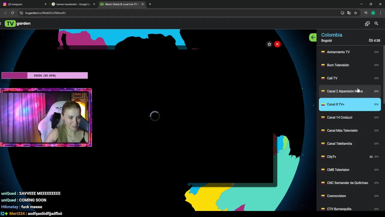
Task: Open CMB Television channel
Action: pos(350,170)
